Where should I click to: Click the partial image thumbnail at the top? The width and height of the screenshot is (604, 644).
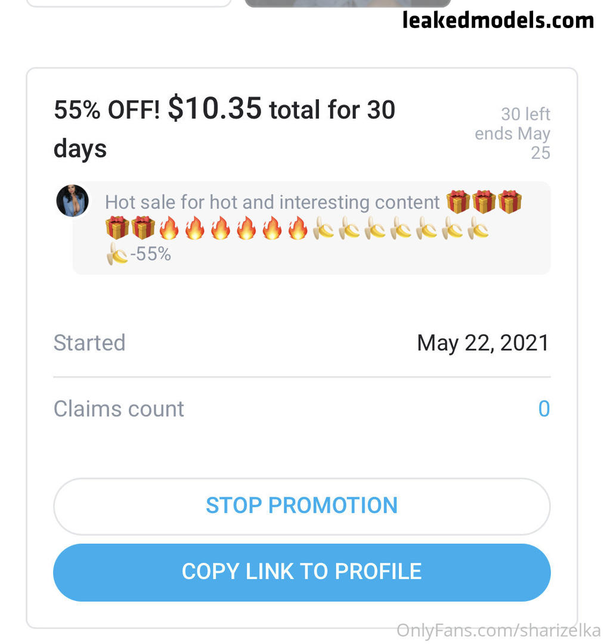pyautogui.click(x=348, y=3)
